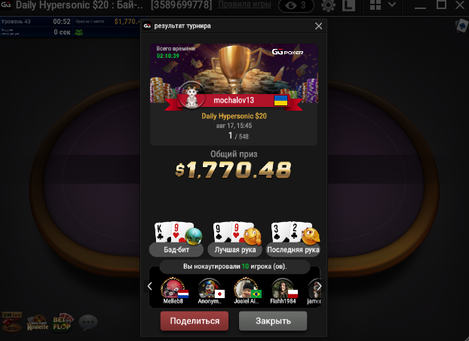Open the Правила игры link
The width and height of the screenshot is (469, 341).
244,5
